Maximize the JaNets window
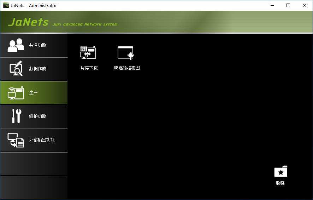313x200 pixels. pyautogui.click(x=288, y=5)
